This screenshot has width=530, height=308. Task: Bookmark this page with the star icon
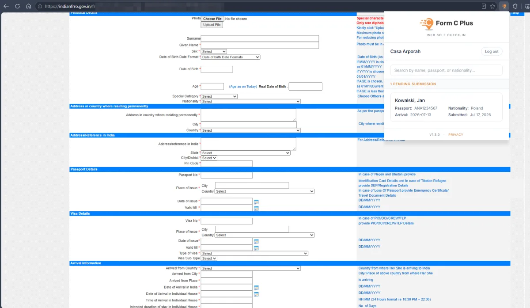pyautogui.click(x=492, y=6)
